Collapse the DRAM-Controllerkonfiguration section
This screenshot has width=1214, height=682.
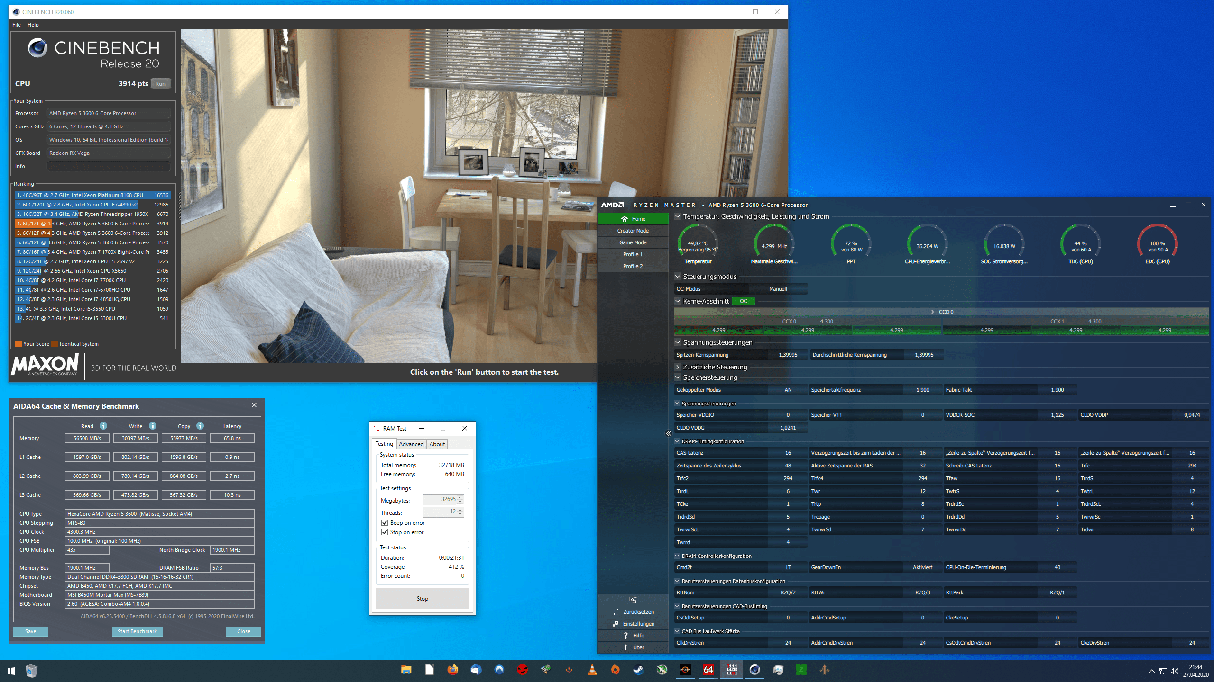coord(677,556)
